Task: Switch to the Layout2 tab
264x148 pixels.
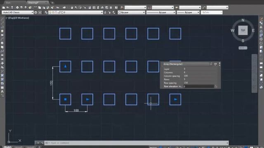Action: 30,147
